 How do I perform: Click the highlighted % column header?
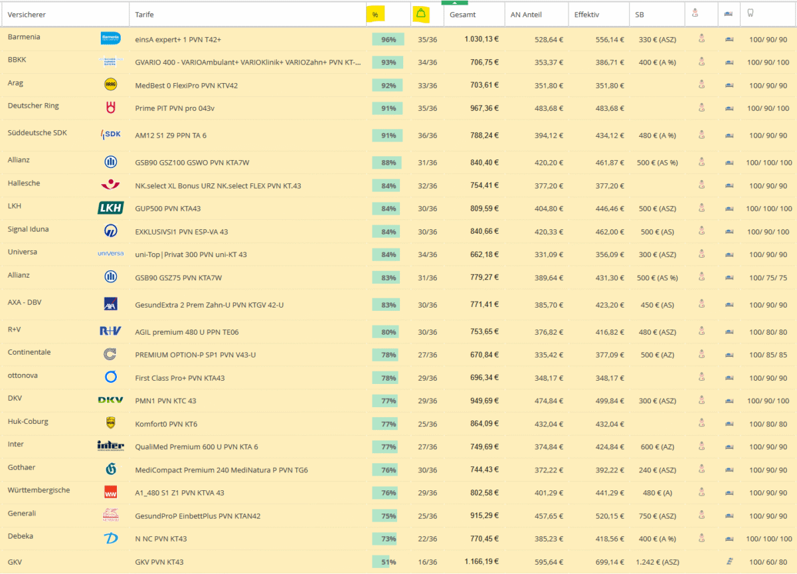point(375,14)
